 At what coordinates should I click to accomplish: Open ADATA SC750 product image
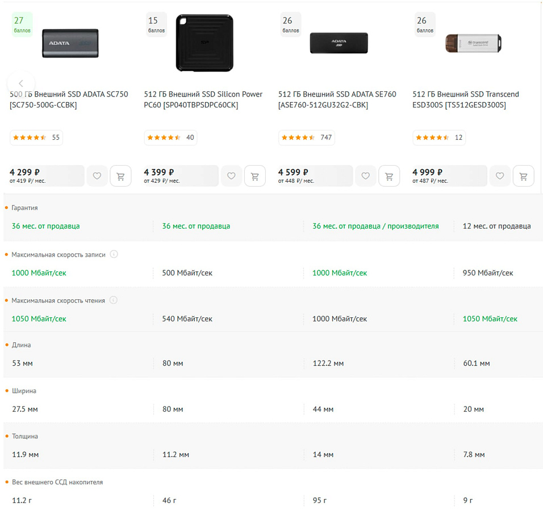[x=70, y=43]
